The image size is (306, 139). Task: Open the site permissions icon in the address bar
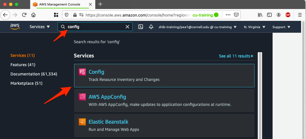click(81, 15)
